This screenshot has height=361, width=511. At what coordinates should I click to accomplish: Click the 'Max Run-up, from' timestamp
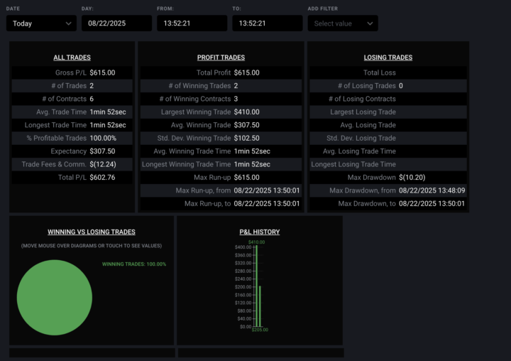(267, 190)
